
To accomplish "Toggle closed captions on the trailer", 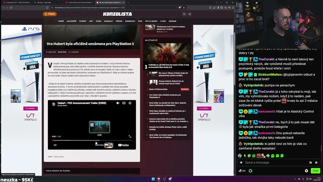I will coord(124,103).
